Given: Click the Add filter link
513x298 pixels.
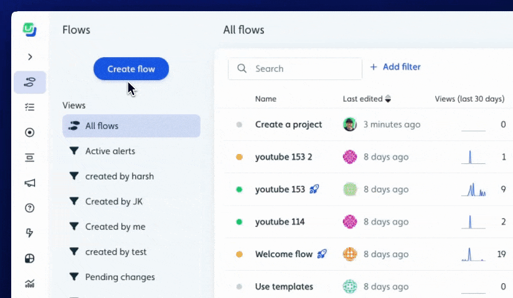Looking at the screenshot, I should 395,67.
